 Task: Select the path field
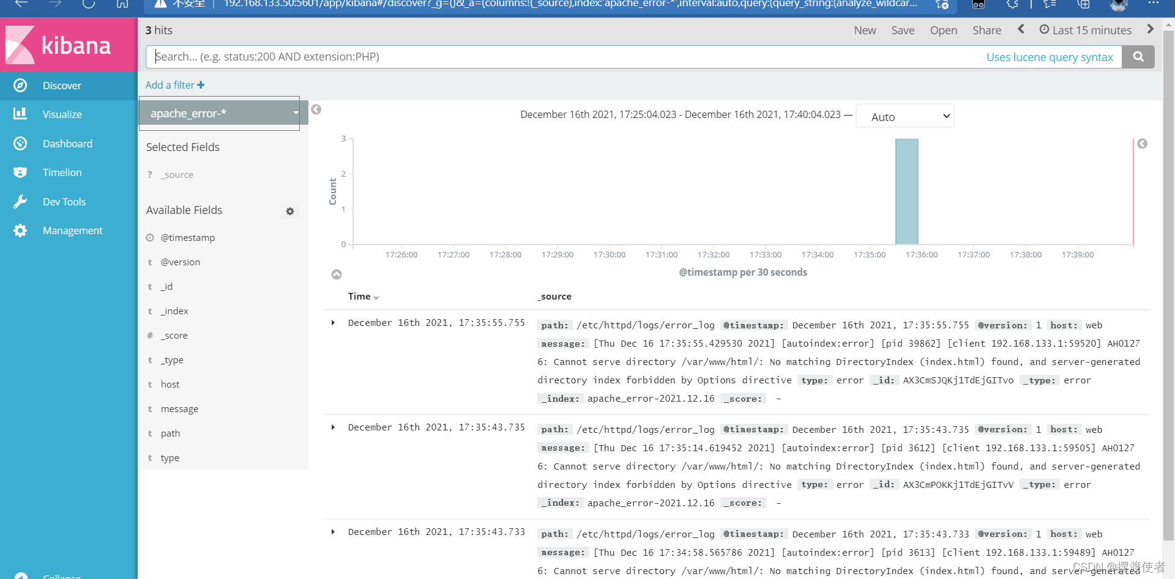tap(170, 433)
